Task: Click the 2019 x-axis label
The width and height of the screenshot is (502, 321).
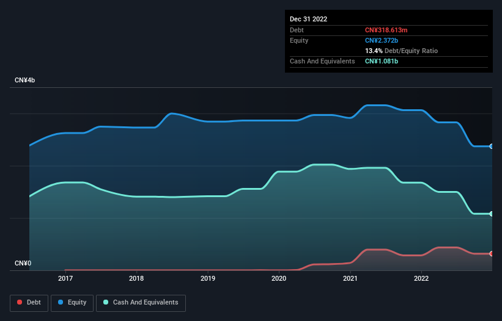Action: point(208,278)
